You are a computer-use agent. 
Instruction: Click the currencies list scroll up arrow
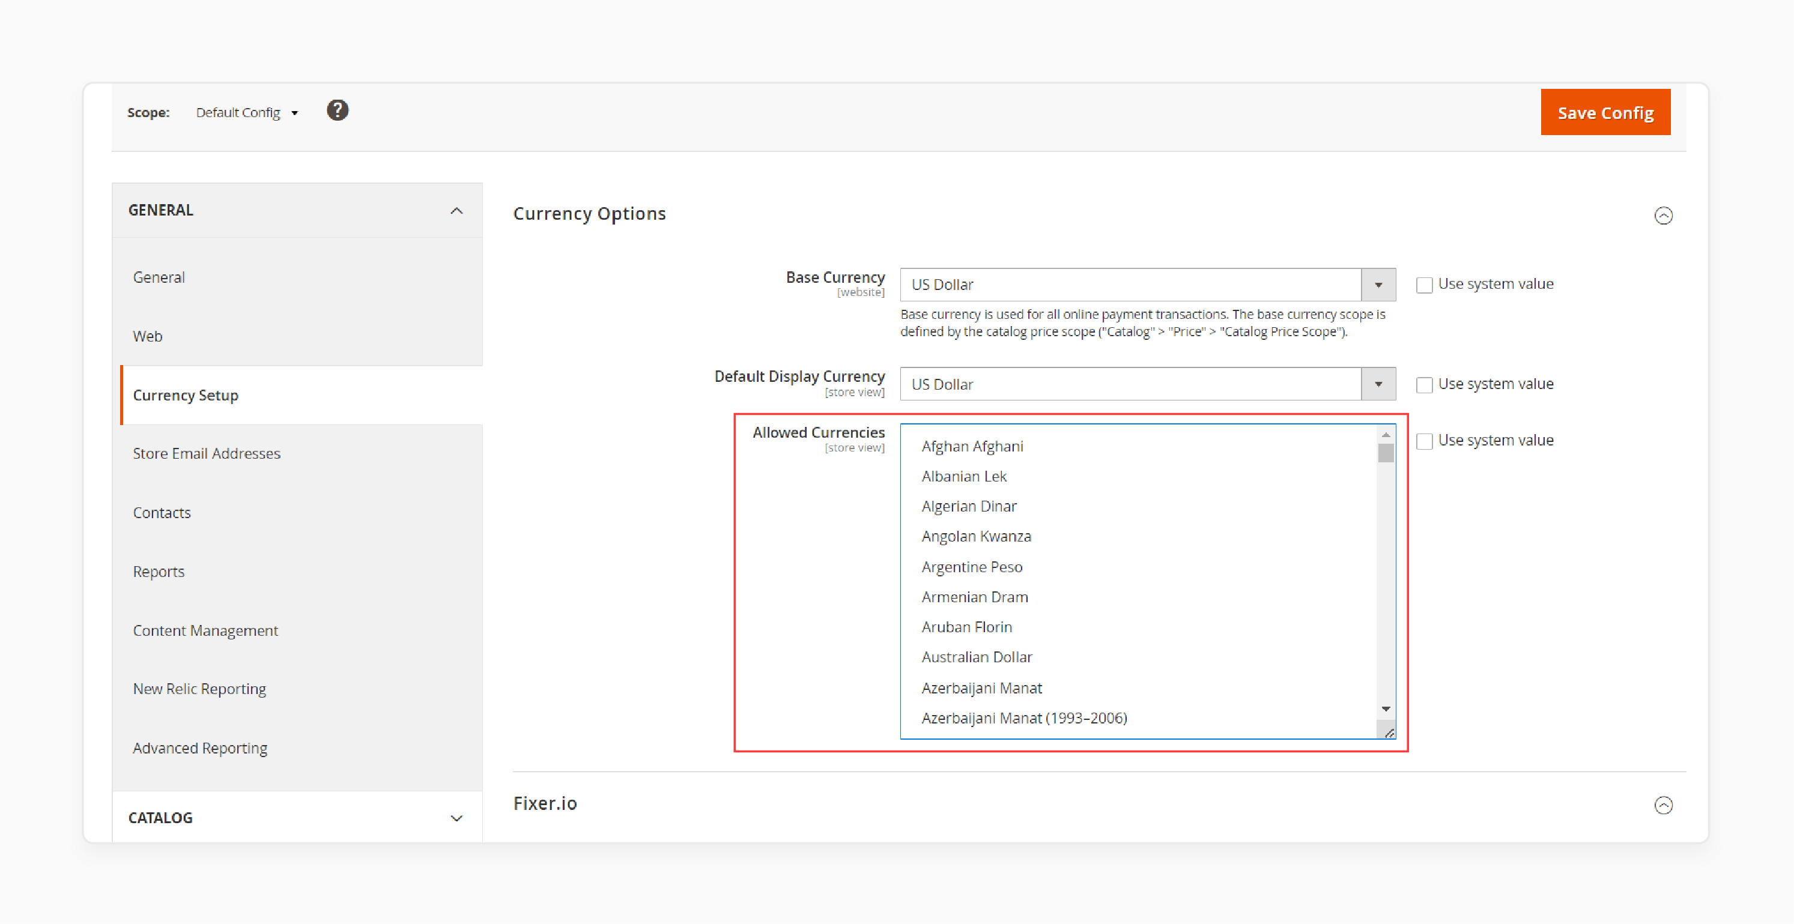1386,435
